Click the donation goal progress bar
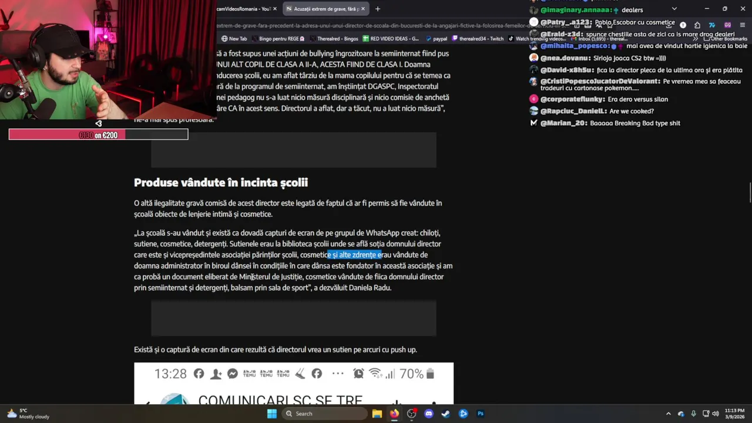The image size is (752, 423). pyautogui.click(x=98, y=135)
